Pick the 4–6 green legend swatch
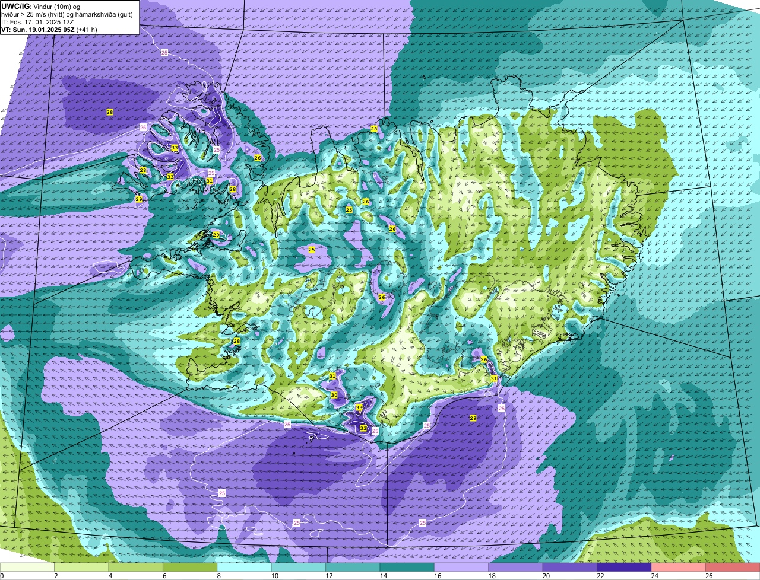This screenshot has width=760, height=580. click(x=136, y=567)
